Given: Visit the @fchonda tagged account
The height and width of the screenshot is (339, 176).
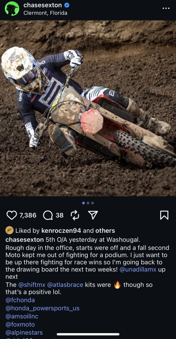Looking at the screenshot, I should (20, 300).
